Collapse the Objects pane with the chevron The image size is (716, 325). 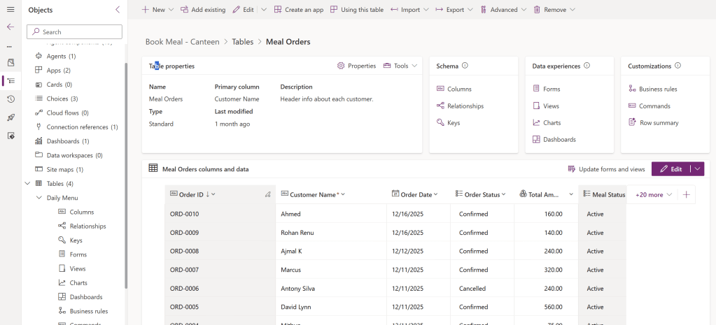[117, 10]
